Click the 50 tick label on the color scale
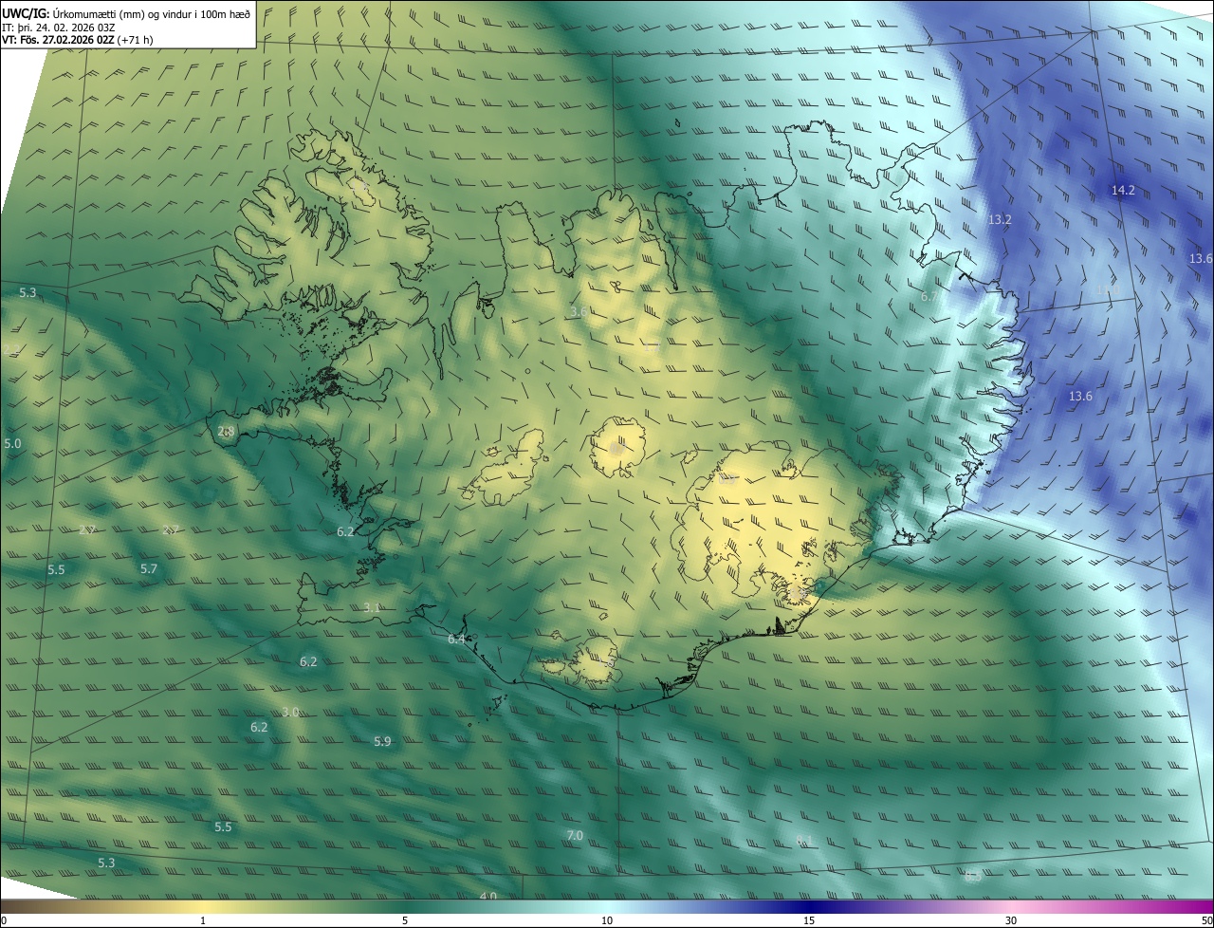 pos(1206,920)
